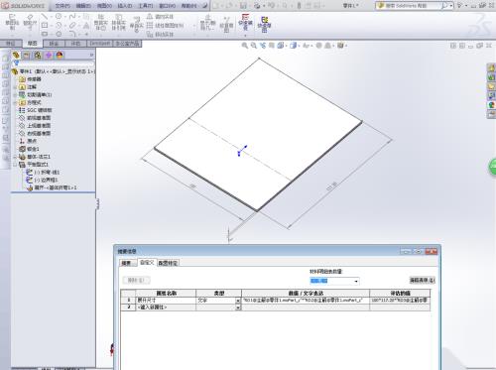
Task: Open the ConfigurationManager tab icon
Action: tap(38, 55)
